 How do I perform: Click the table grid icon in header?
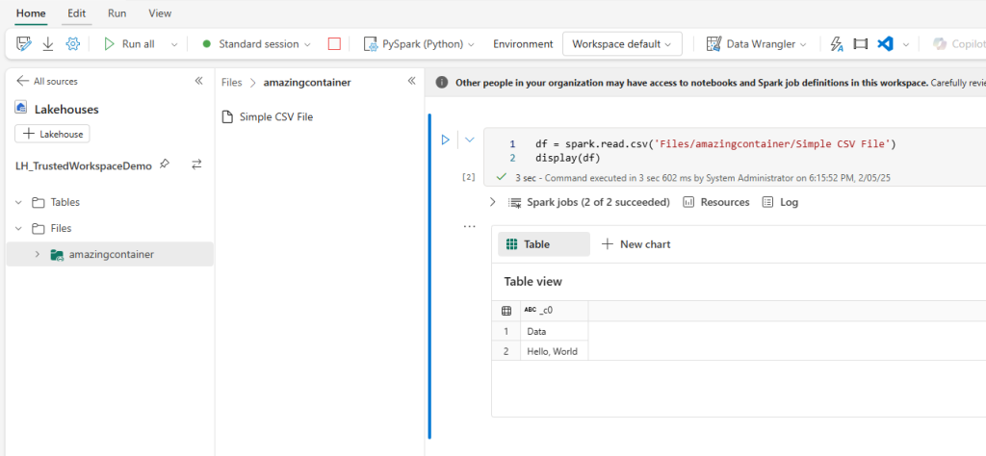tap(506, 311)
